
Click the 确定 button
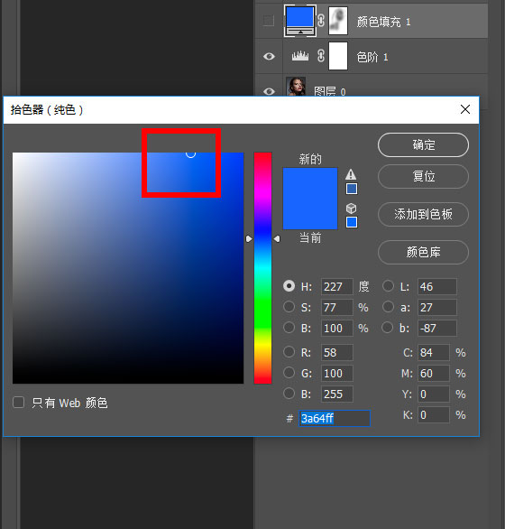click(x=424, y=145)
